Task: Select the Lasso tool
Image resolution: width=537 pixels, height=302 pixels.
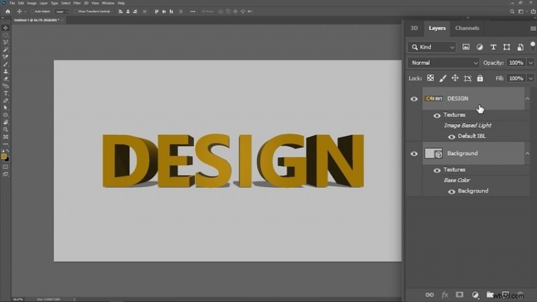Action: point(5,42)
